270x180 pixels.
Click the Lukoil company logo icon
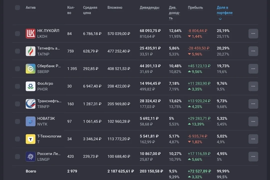tap(31, 33)
